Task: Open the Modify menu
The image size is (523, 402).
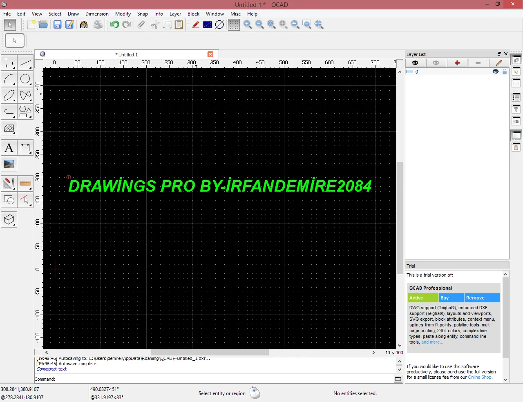Action: pos(123,13)
